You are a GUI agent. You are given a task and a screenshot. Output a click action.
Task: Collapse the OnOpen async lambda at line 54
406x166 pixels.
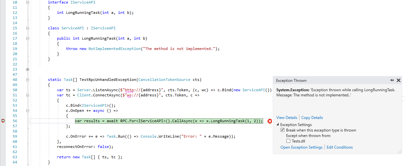(x=27, y=111)
